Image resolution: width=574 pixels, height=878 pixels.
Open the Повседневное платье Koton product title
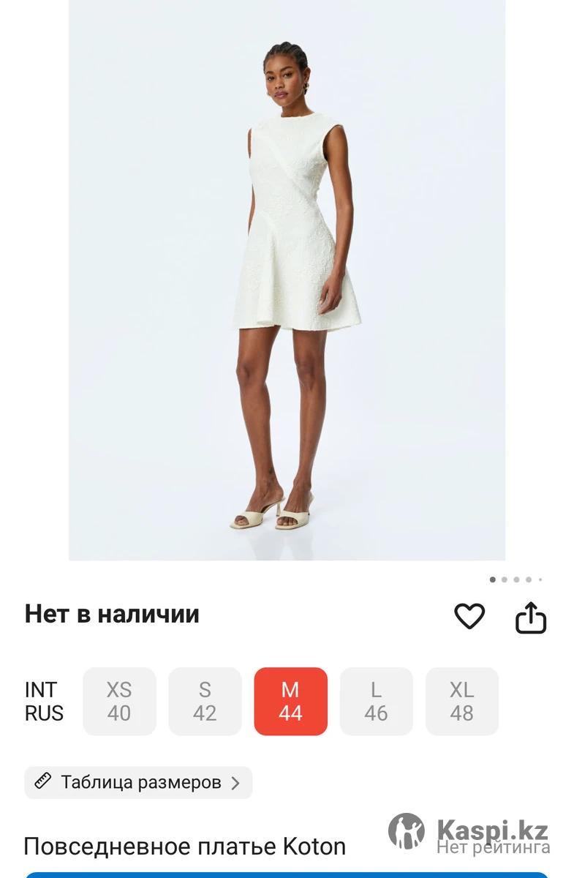point(184,847)
